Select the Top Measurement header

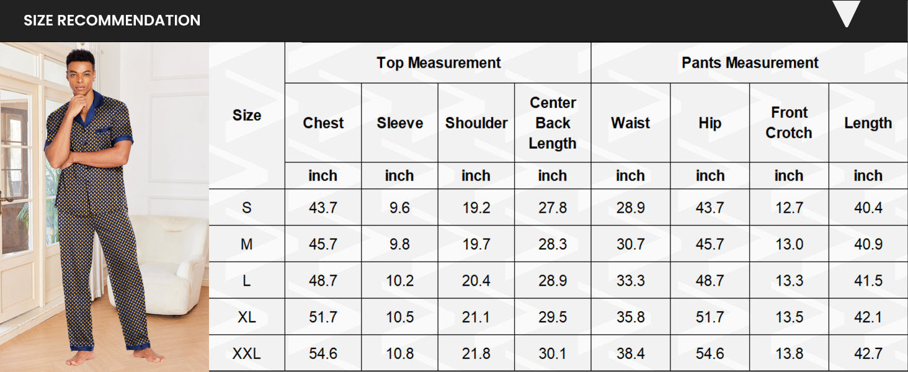[438, 63]
